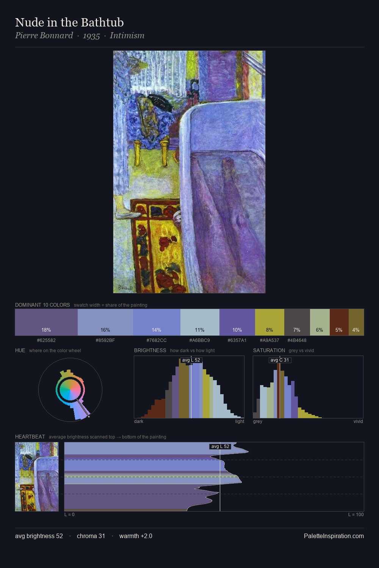
Task: Click the 'HEARTBEAT' section heading
Action: (30, 437)
